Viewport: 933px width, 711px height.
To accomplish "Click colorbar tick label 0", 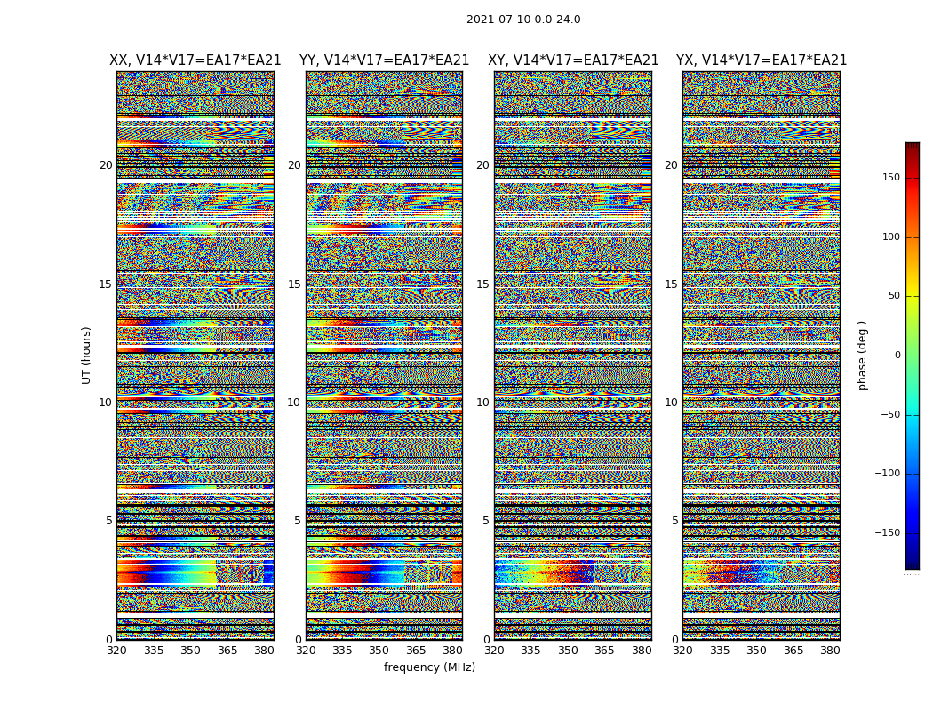I will [897, 355].
